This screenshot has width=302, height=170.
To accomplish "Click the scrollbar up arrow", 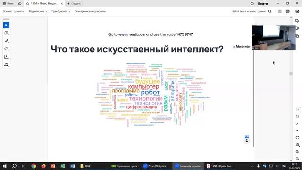I will [x=291, y=18].
